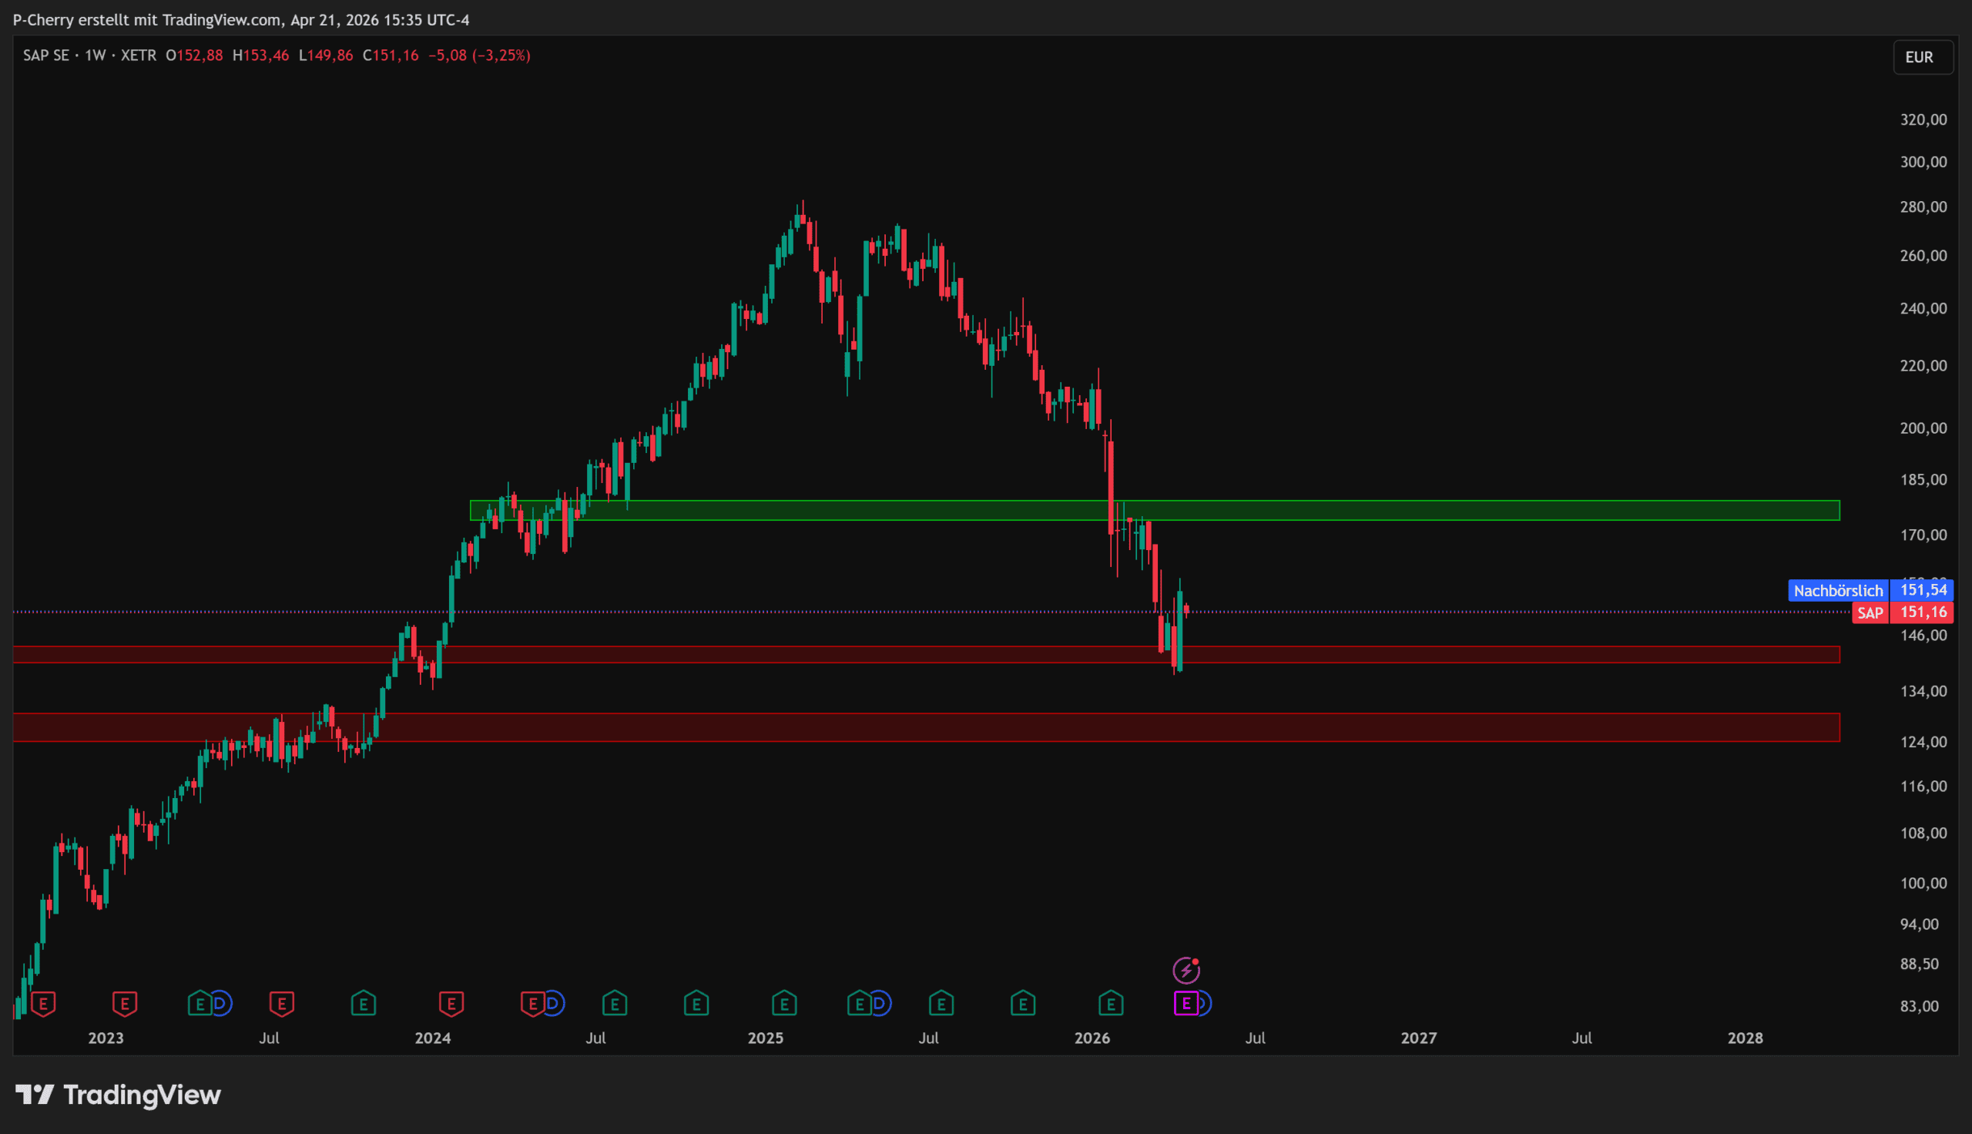This screenshot has width=1972, height=1134.
Task: Click the blue dividend D marker in 2025
Action: click(x=880, y=1003)
